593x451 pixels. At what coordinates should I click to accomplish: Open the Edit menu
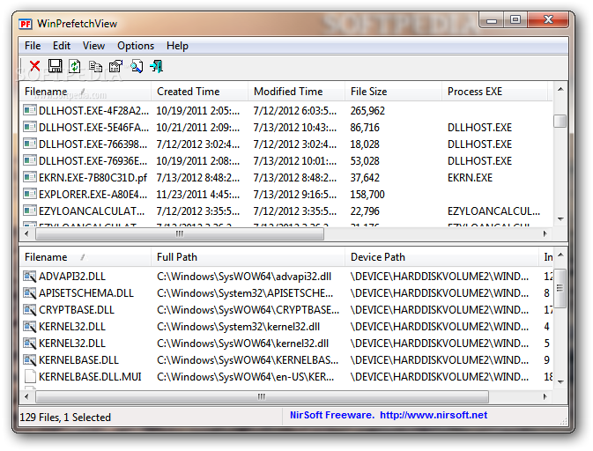click(x=62, y=46)
